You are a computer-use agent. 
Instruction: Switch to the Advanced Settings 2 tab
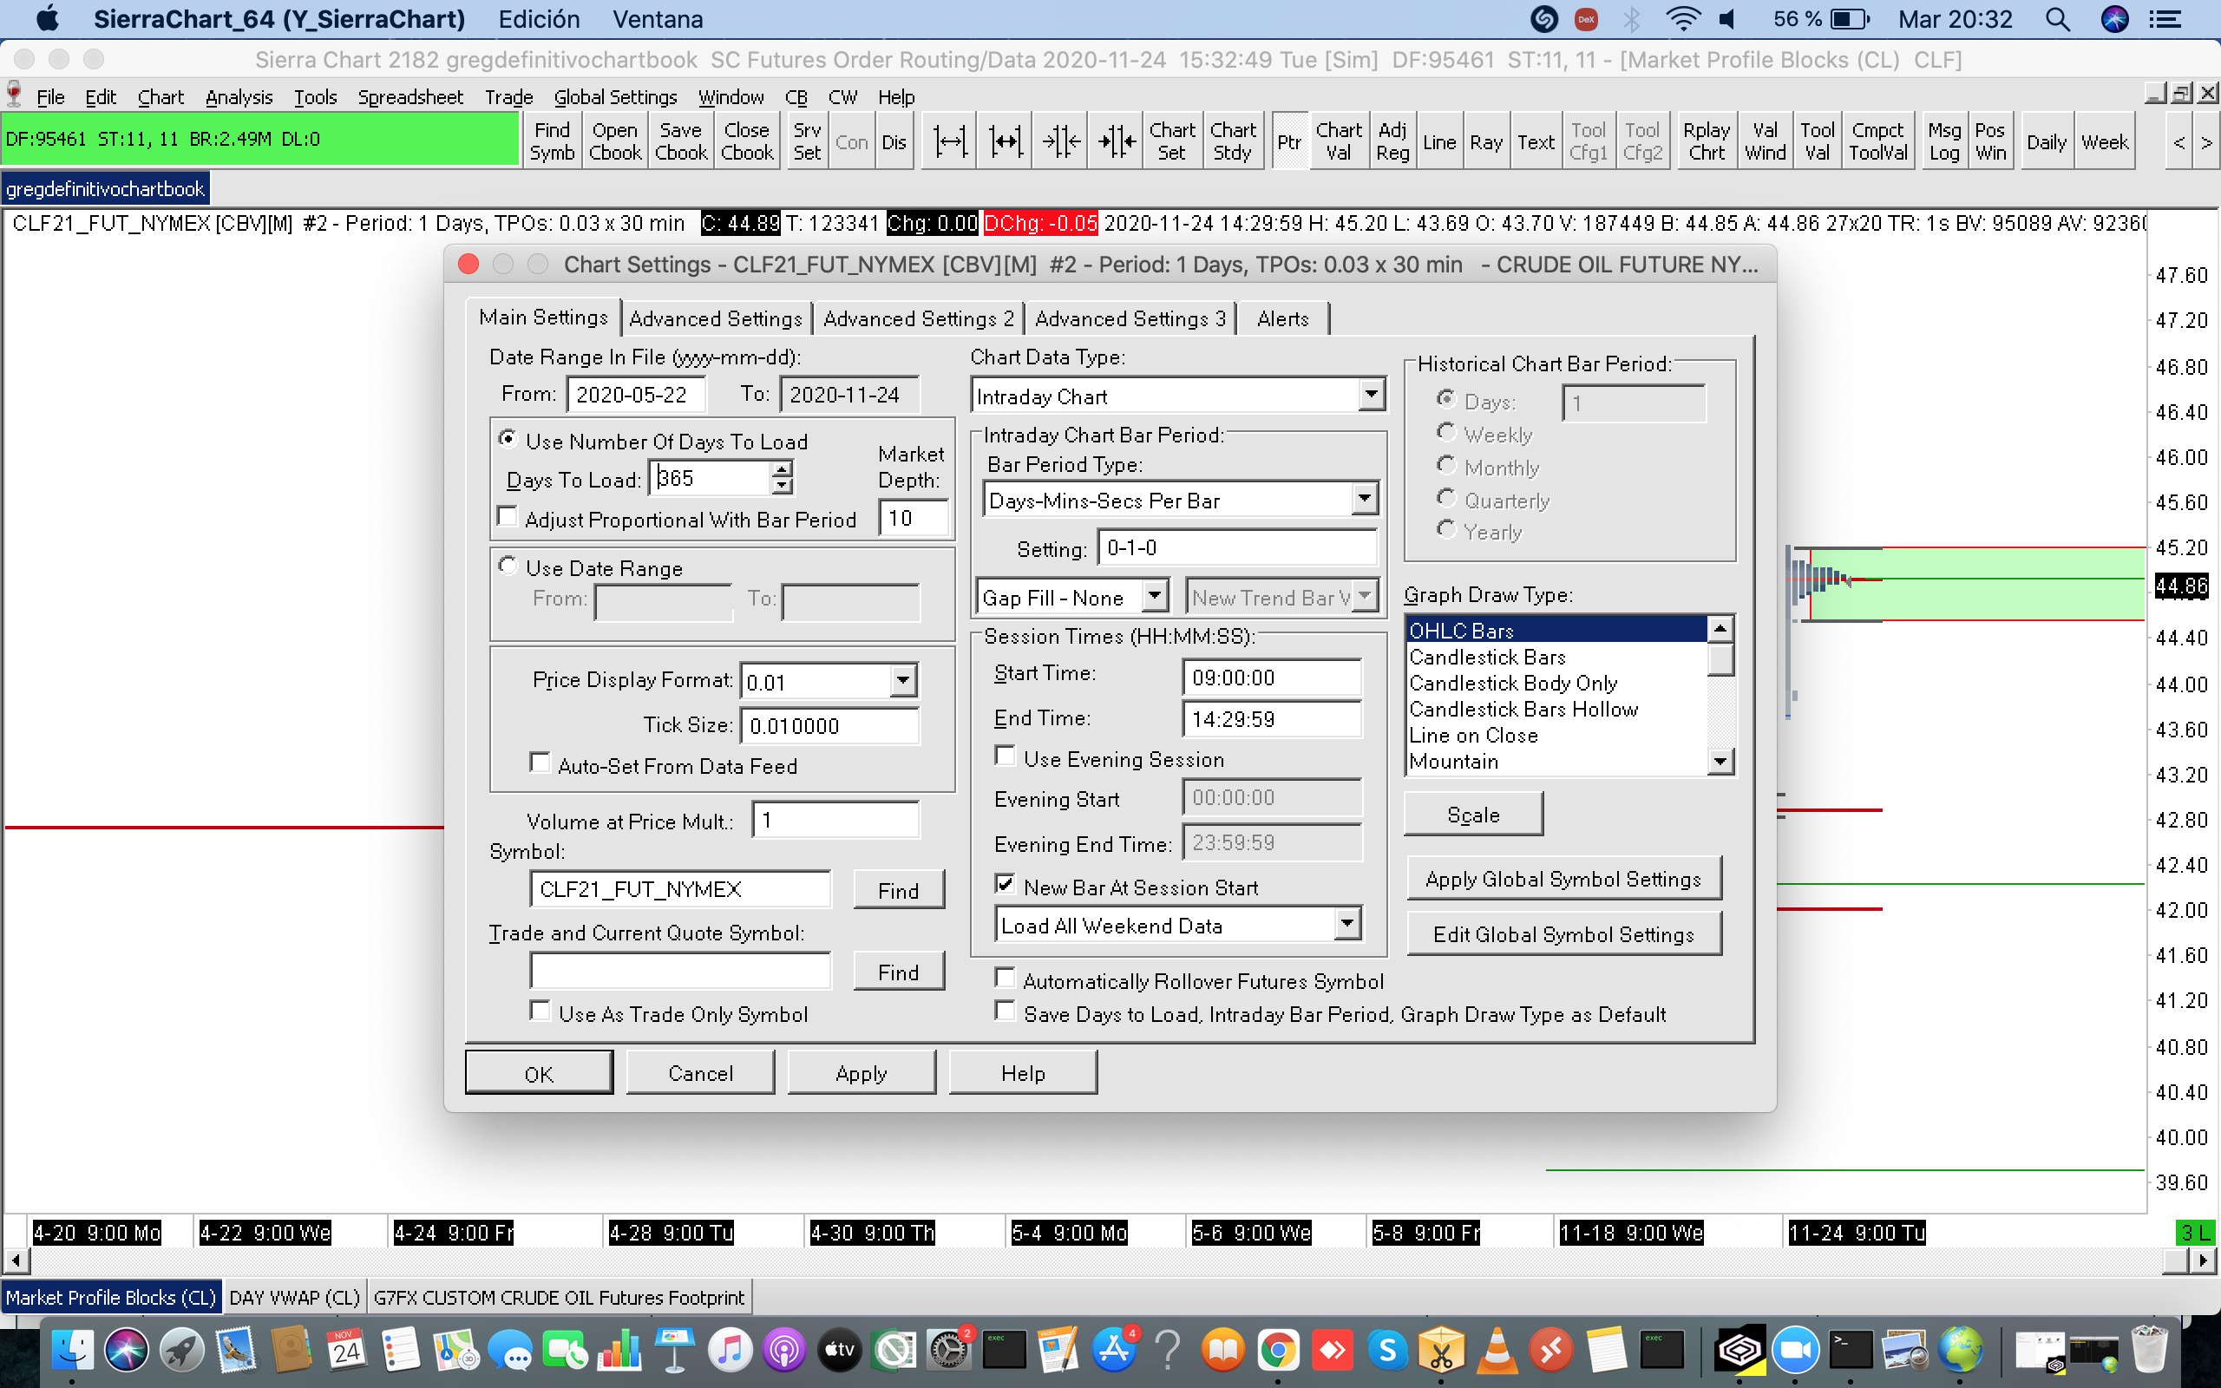point(918,318)
